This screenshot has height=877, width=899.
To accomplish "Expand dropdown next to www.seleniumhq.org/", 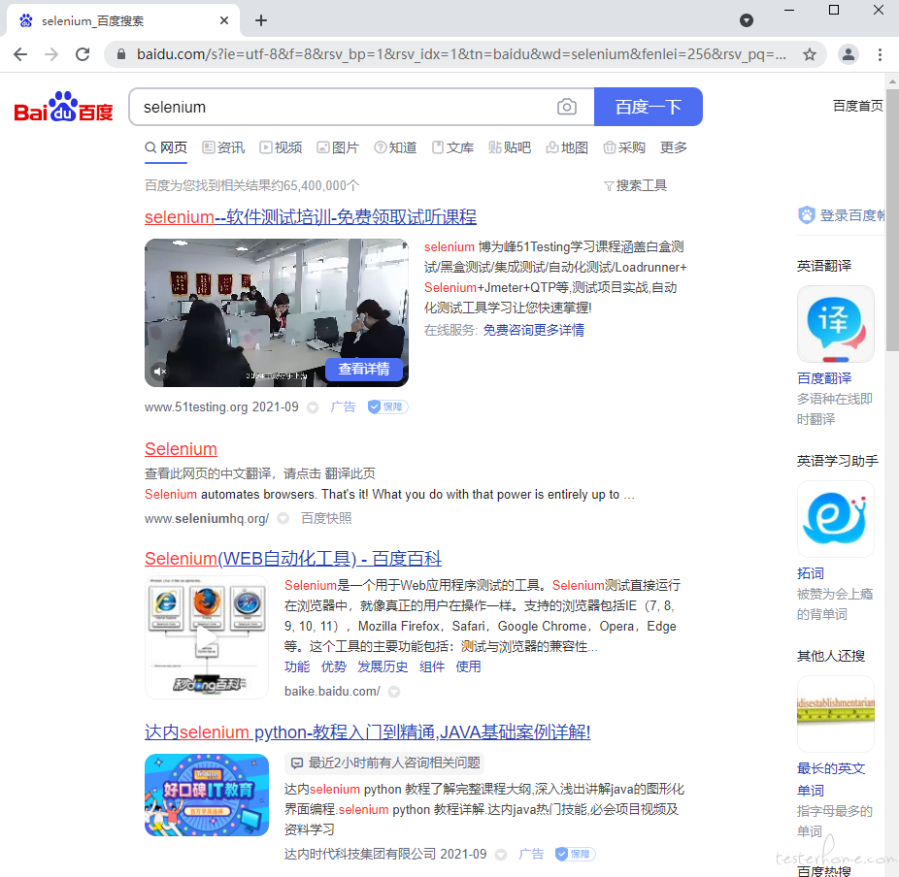I will [283, 518].
